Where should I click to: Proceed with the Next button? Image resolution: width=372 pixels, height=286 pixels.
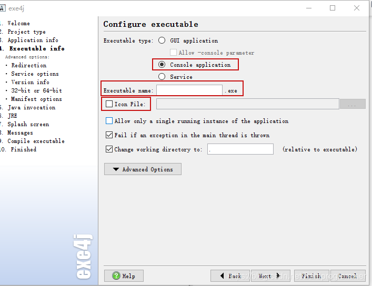[x=270, y=276]
